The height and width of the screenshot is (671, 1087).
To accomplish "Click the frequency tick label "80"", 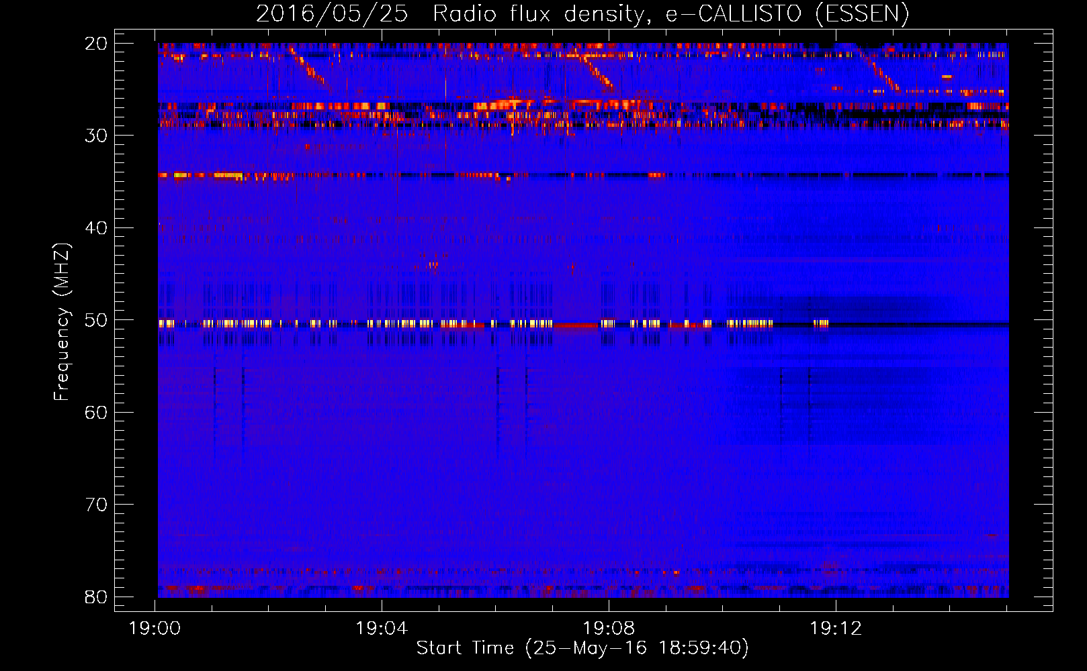I will 96,597.
